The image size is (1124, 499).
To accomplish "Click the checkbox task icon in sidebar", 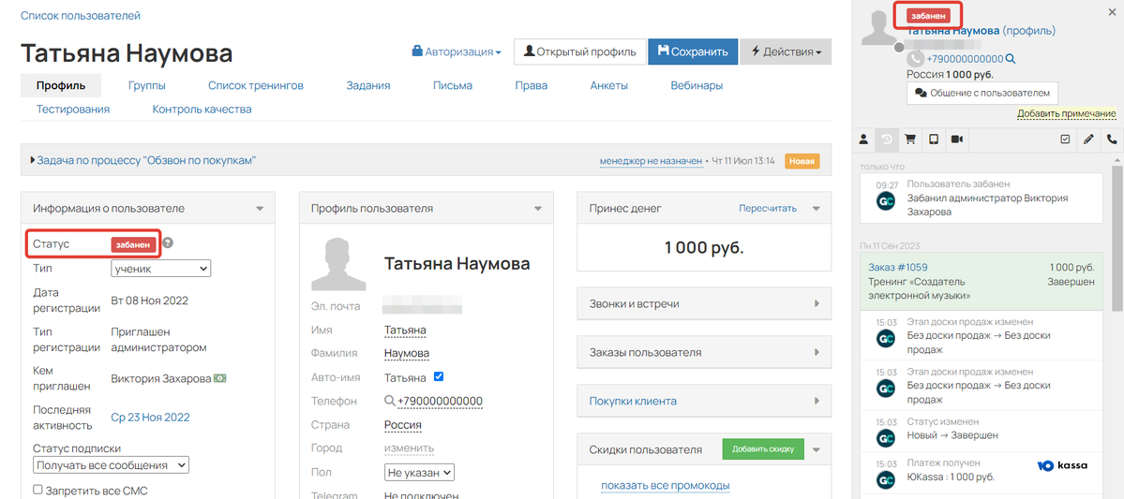I will [x=1065, y=139].
